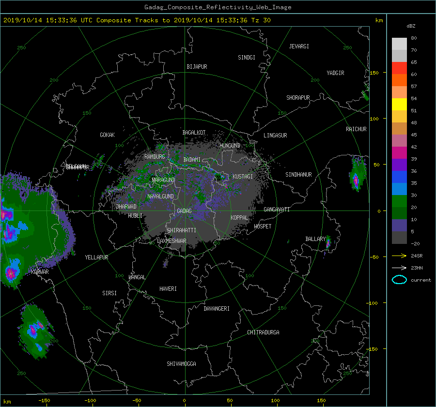The width and height of the screenshot is (436, 407).
Task: Click the NARAGUND city label
Action: (x=164, y=180)
